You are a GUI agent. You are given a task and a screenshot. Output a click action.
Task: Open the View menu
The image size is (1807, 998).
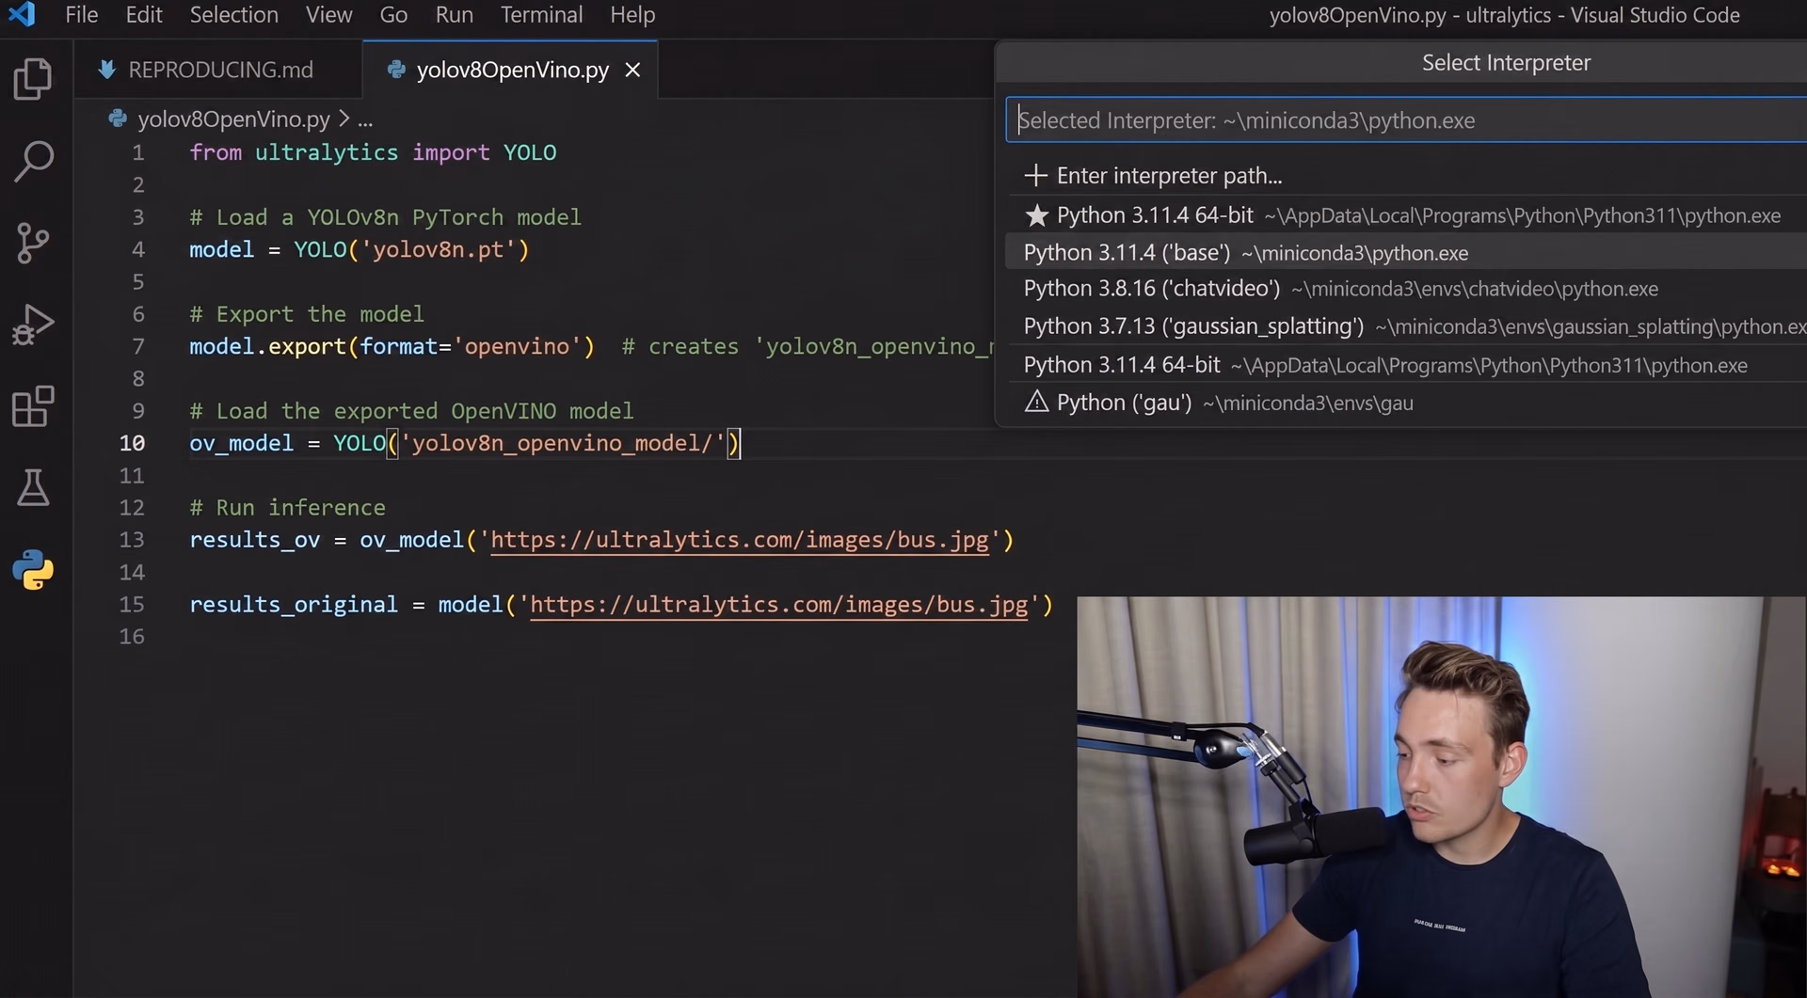pyautogui.click(x=329, y=15)
